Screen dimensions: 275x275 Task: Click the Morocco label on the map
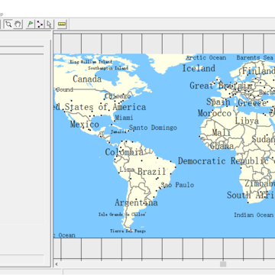[x=215, y=113]
